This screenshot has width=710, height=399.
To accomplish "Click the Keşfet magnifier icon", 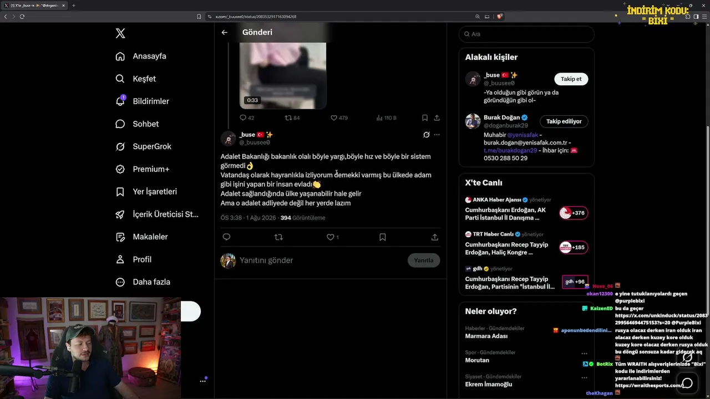I will tap(120, 79).
